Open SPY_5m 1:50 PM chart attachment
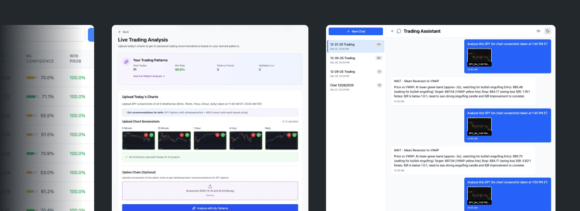580x211 pixels. point(479,195)
